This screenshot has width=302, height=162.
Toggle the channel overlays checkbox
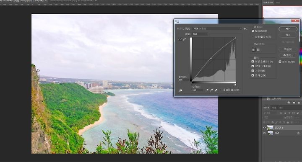coord(253,62)
